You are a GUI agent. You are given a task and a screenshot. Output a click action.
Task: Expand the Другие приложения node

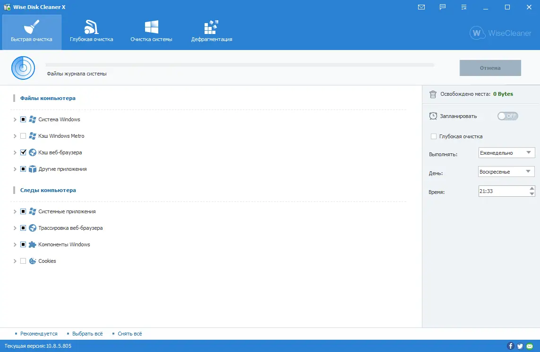(15, 169)
